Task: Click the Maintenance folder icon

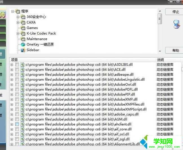Action: [x=23, y=39]
